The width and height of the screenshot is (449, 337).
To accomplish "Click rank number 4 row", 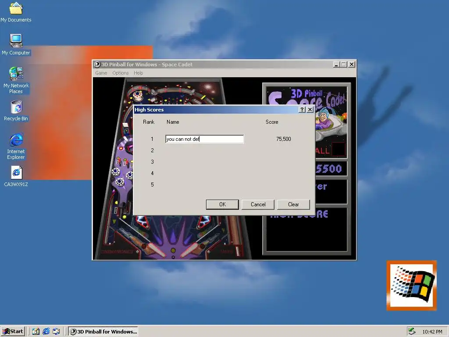I will pyautogui.click(x=152, y=173).
